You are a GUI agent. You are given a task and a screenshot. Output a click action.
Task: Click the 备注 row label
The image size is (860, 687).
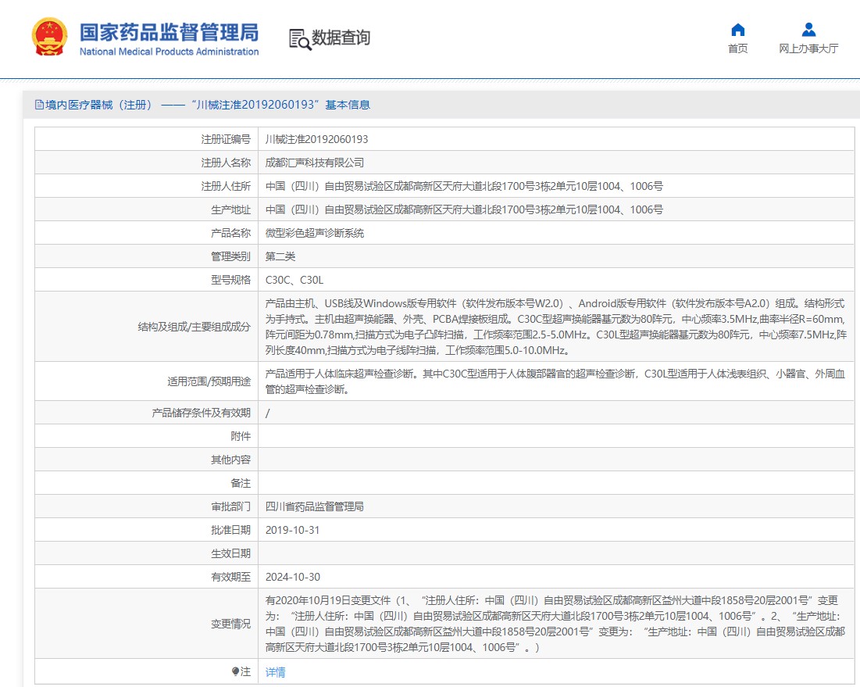coord(241,484)
